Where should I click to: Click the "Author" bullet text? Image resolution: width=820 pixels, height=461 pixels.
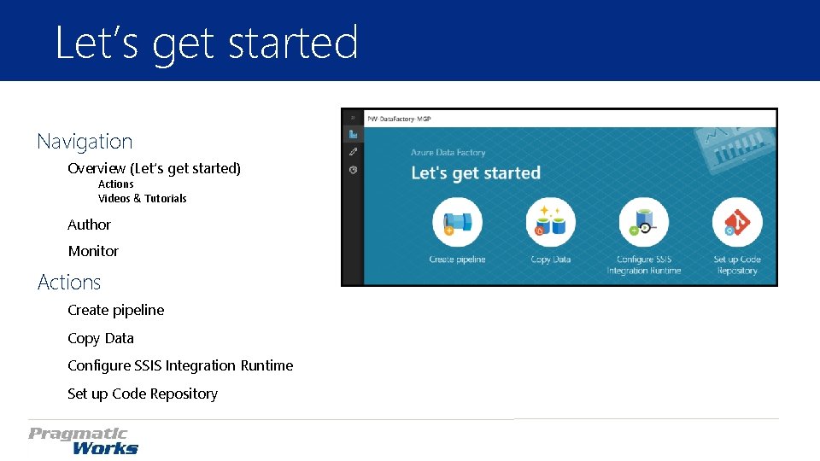point(90,225)
